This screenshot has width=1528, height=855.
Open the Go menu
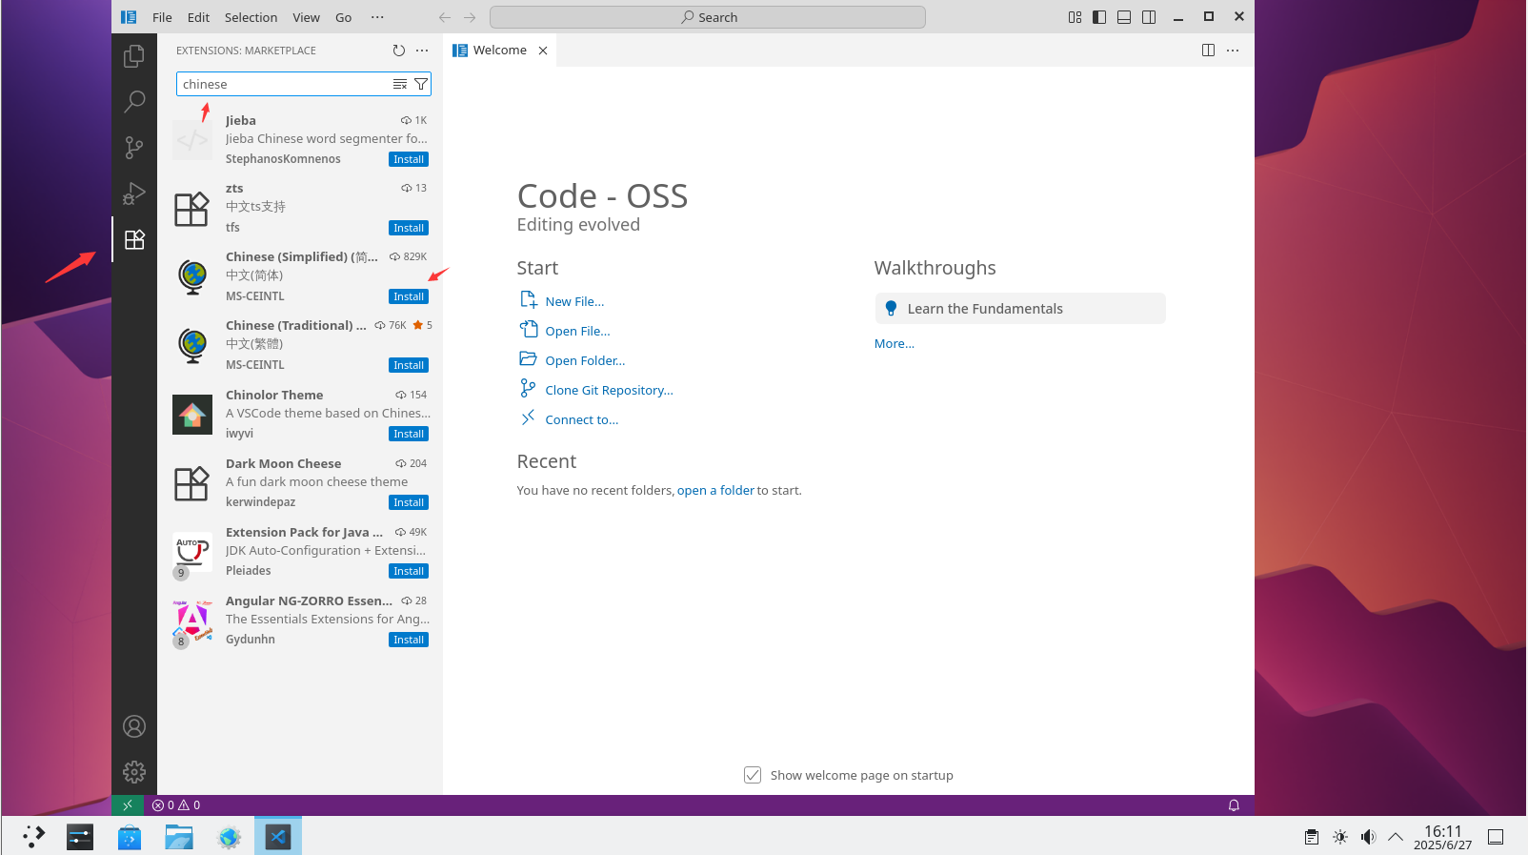click(x=343, y=17)
